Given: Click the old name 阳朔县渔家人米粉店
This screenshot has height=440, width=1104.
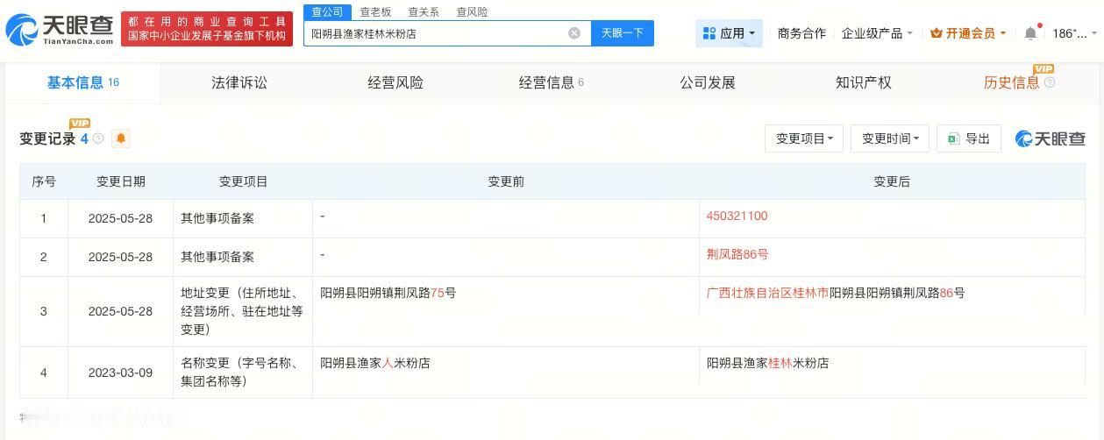Looking at the screenshot, I should pyautogui.click(x=375, y=363).
